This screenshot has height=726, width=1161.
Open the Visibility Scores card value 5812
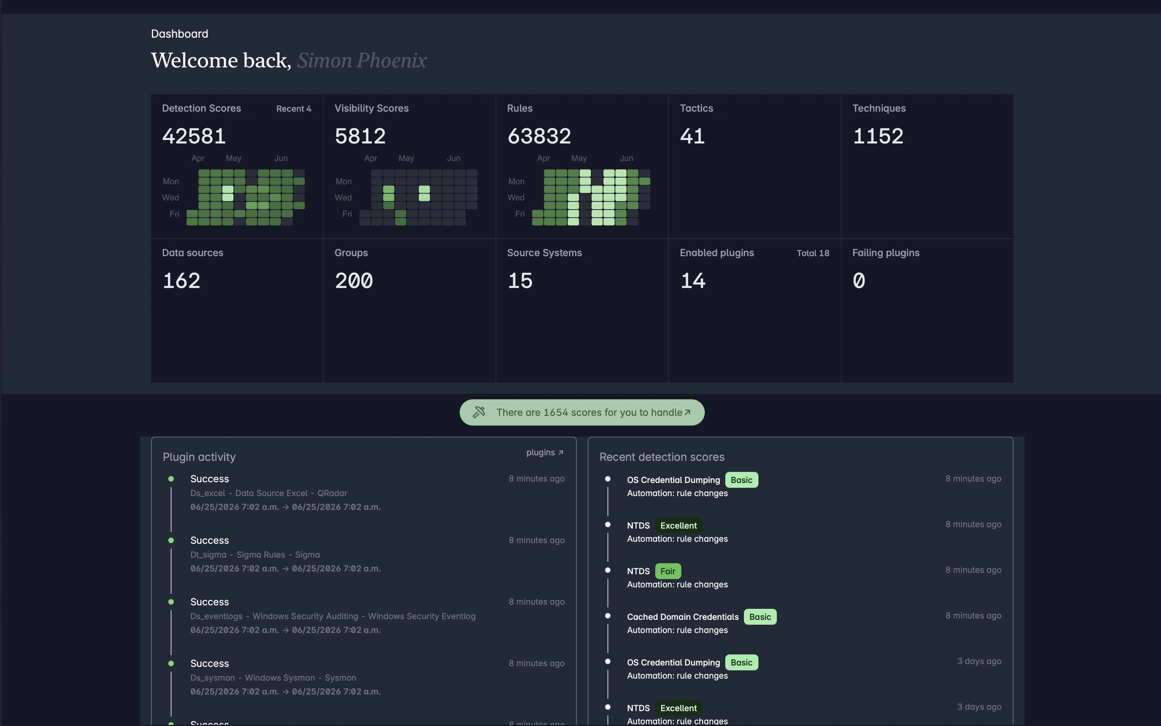pos(360,136)
